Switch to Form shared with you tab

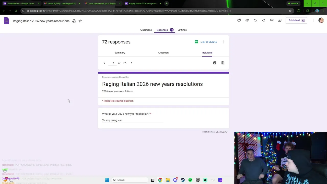(102, 4)
